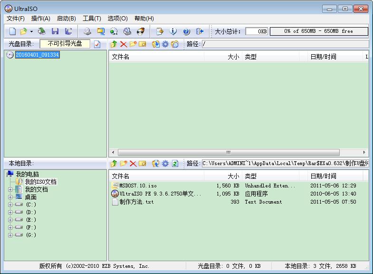Screen dimensions: 373x274
Task: Click the rename icon in local directory toolbar
Action: coord(142,163)
